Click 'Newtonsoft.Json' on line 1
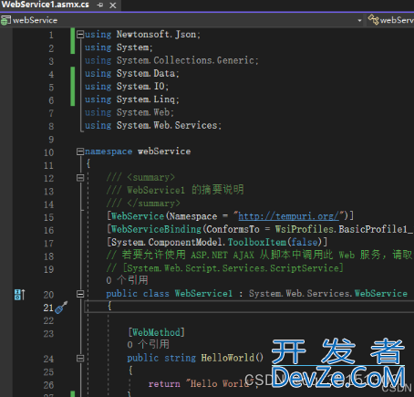Image resolution: width=414 pixels, height=397 pixels. pos(156,35)
